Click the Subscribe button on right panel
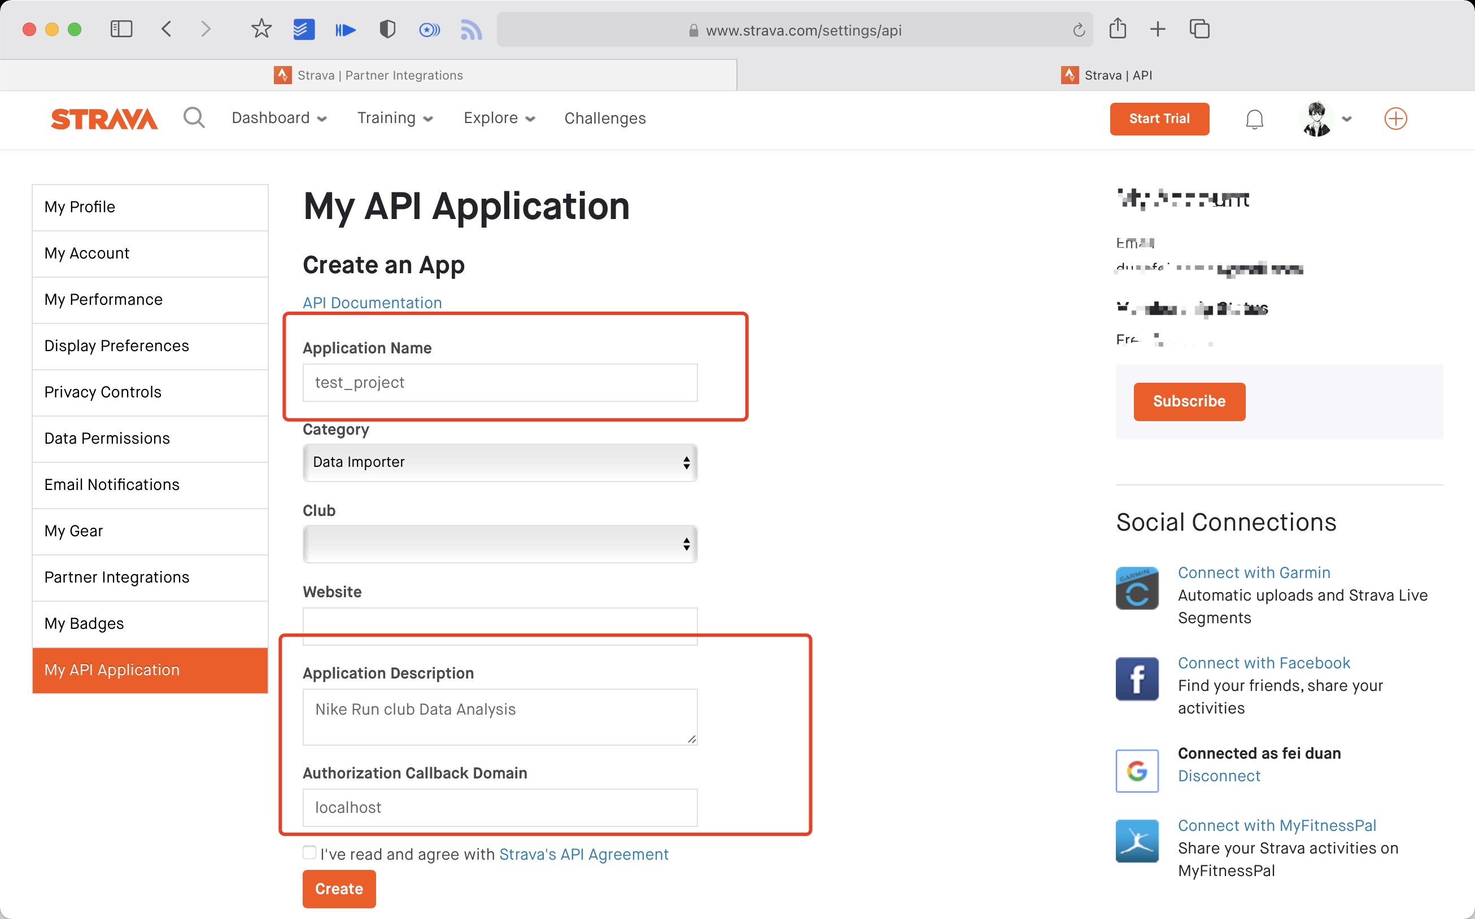The image size is (1475, 919). pos(1187,401)
